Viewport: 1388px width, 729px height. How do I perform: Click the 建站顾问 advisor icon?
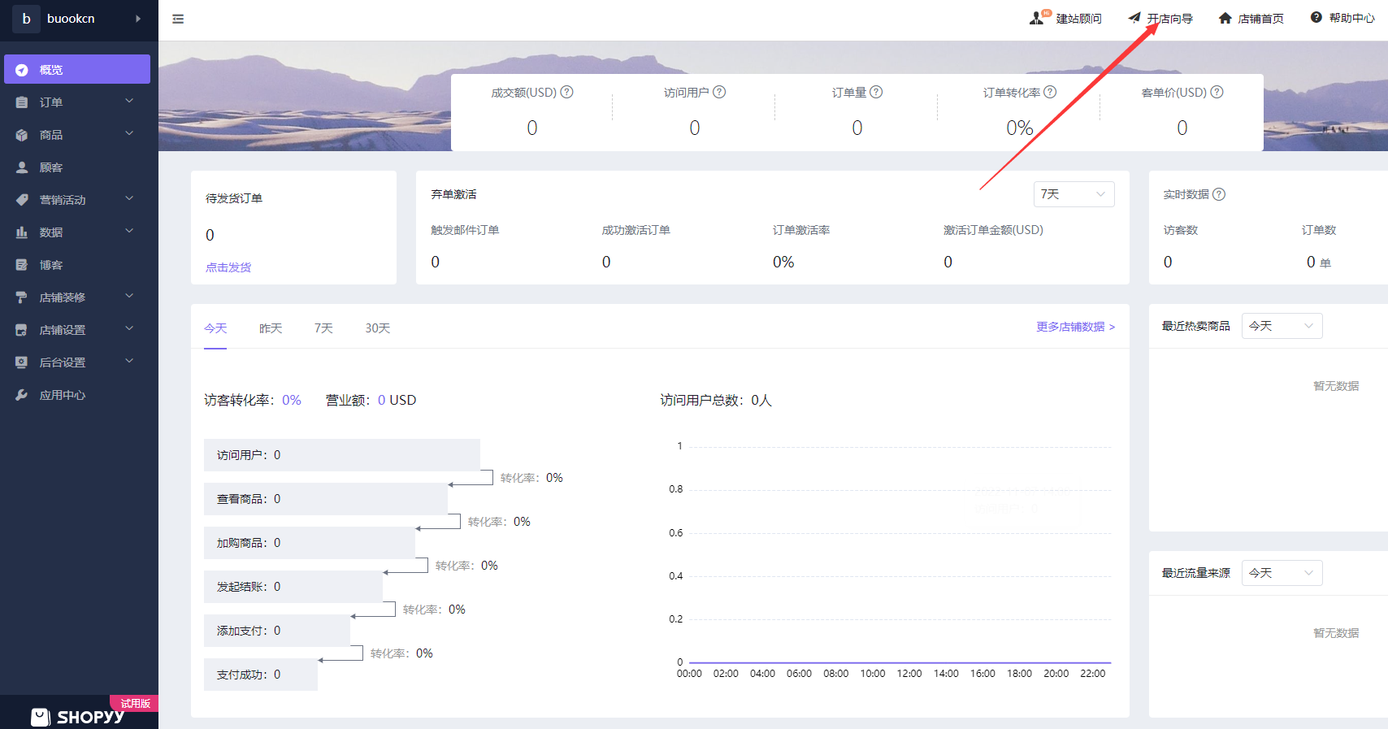(1037, 18)
